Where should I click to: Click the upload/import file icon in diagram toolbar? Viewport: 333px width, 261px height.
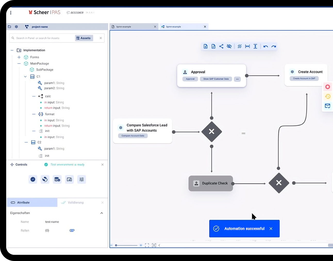point(205,46)
